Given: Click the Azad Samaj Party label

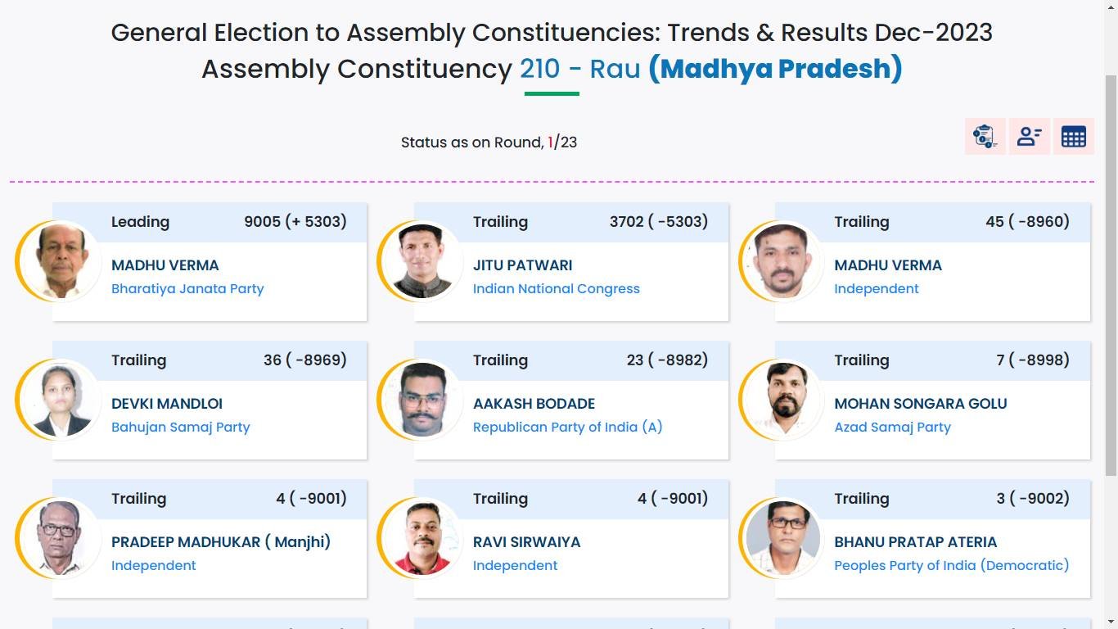Looking at the screenshot, I should [892, 427].
